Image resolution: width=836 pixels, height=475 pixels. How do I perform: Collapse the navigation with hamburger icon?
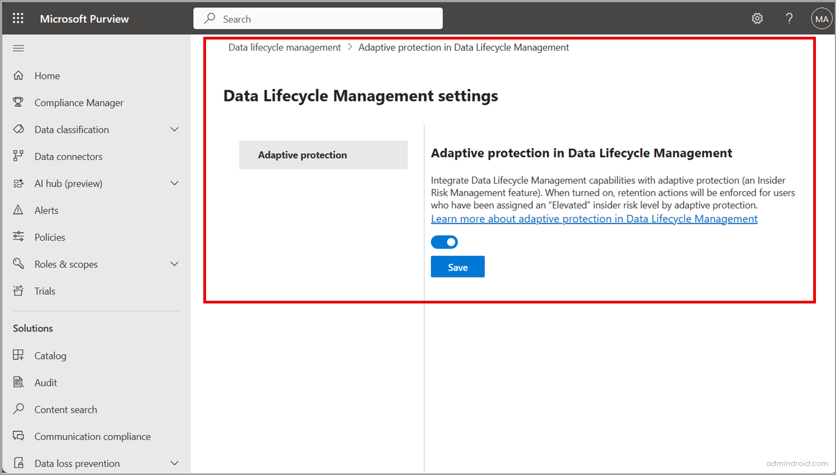coord(18,48)
